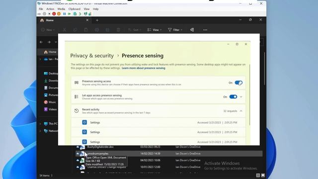Expand the Ian - Personal OneDrive tree node
This screenshot has height=179, width=318.
tap(40, 59)
